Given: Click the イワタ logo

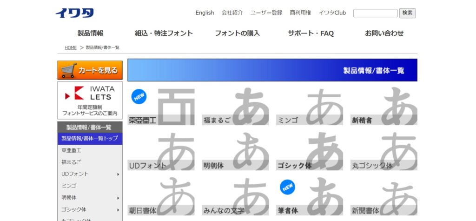Looking at the screenshot, I should click(75, 13).
